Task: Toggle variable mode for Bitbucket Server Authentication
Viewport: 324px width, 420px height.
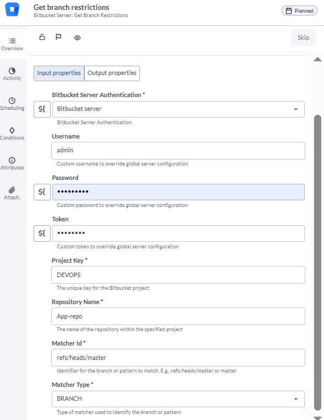Action: (x=42, y=109)
